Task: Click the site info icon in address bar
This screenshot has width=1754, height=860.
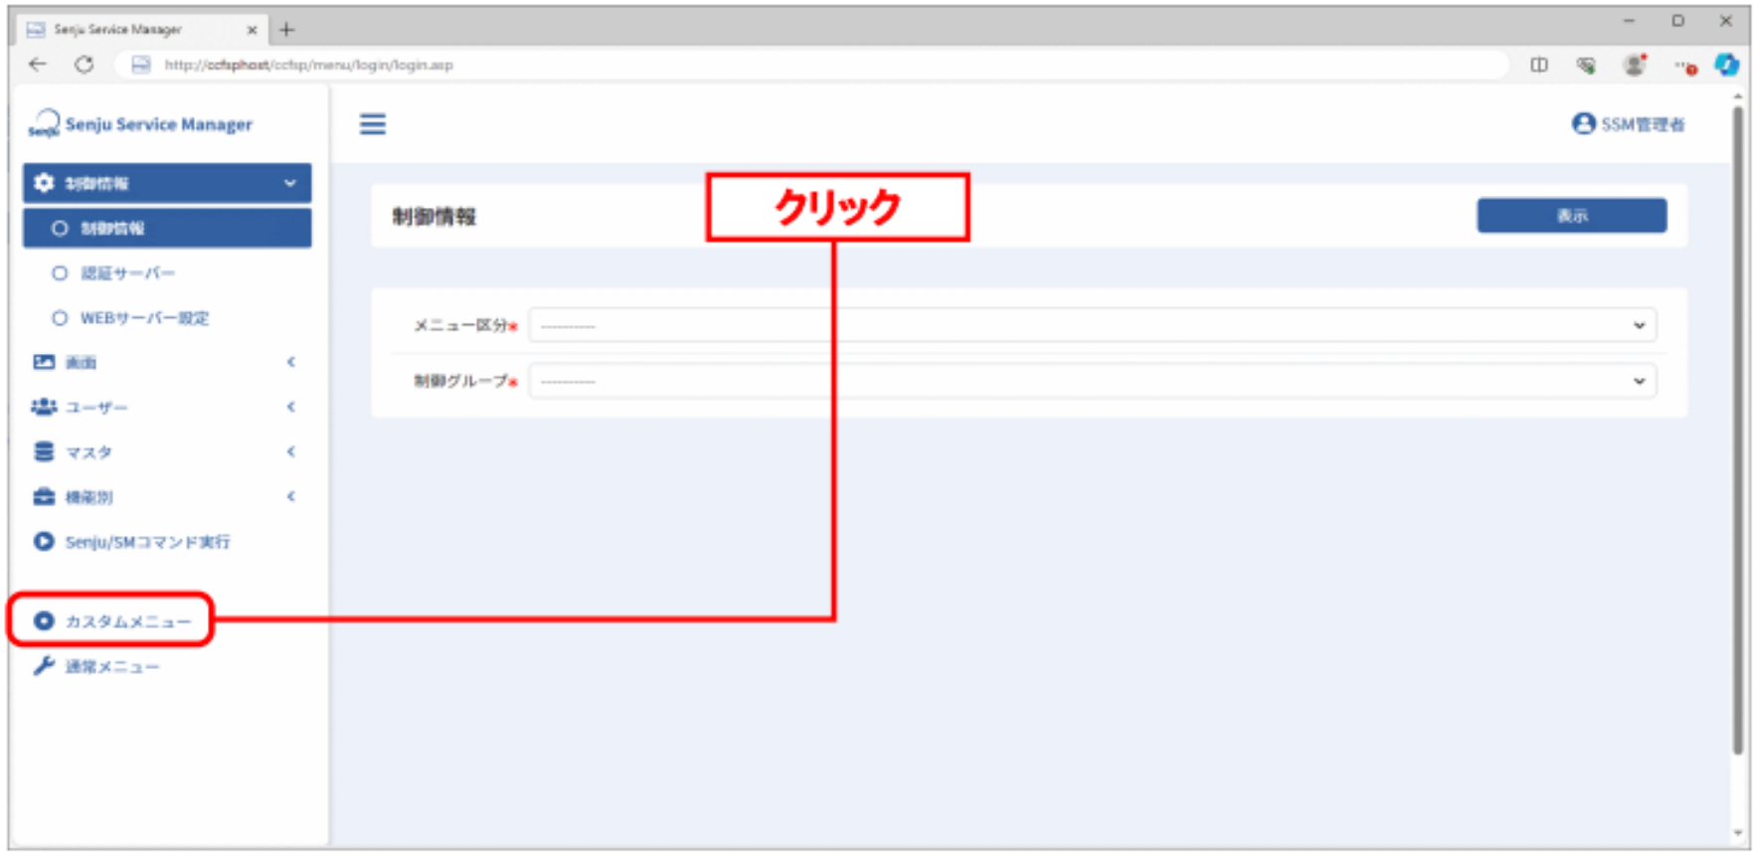Action: click(141, 65)
